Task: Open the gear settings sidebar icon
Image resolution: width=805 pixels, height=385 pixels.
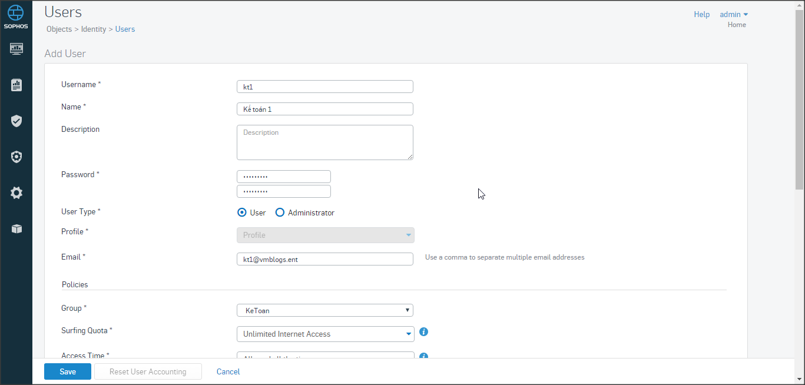Action: pos(16,193)
